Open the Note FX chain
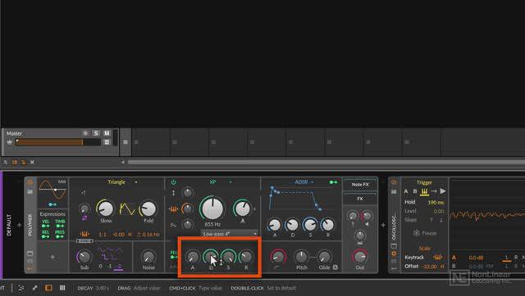 point(360,185)
